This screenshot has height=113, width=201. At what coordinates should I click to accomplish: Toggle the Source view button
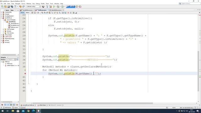coord(22,13)
